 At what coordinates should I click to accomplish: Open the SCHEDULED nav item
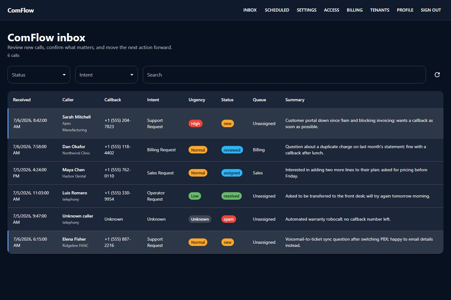click(277, 10)
